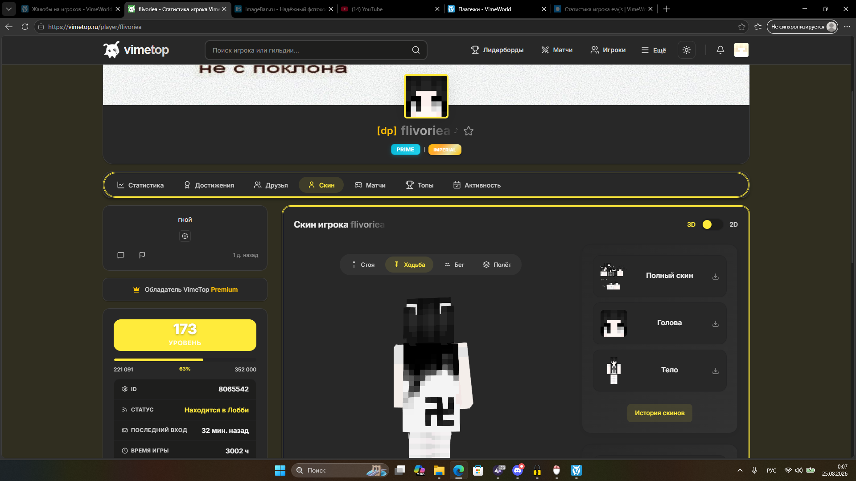Select the Стоя pose
856x481 pixels.
coord(363,265)
